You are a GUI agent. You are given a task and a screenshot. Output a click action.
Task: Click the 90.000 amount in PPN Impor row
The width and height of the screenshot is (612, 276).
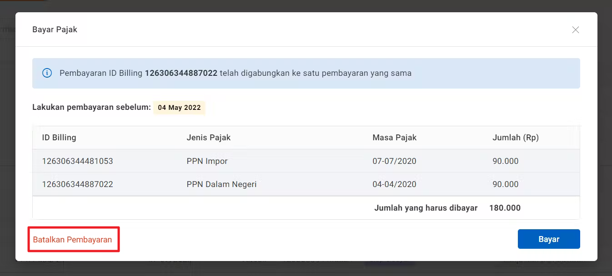(x=505, y=161)
